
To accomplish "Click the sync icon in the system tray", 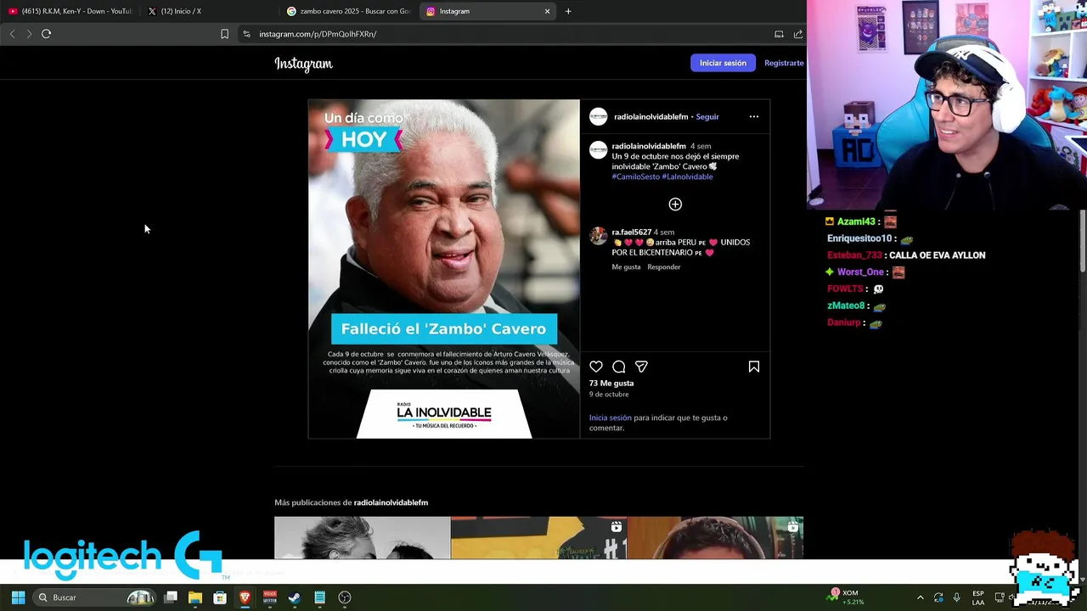I will click(x=938, y=597).
